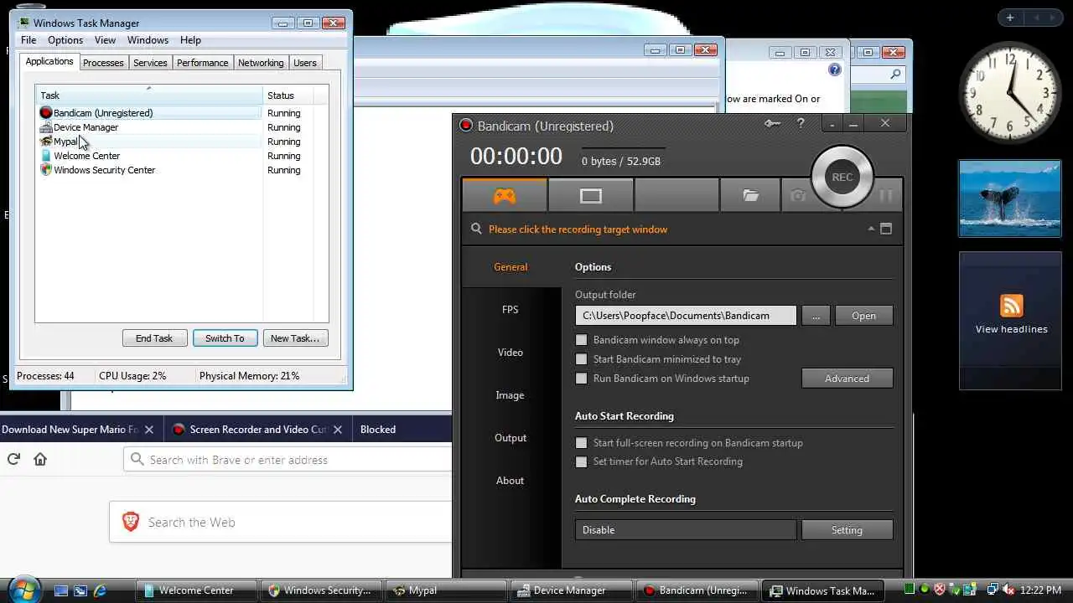
Task: Enable Set timer for Auto Start Recording
Action: point(581,461)
